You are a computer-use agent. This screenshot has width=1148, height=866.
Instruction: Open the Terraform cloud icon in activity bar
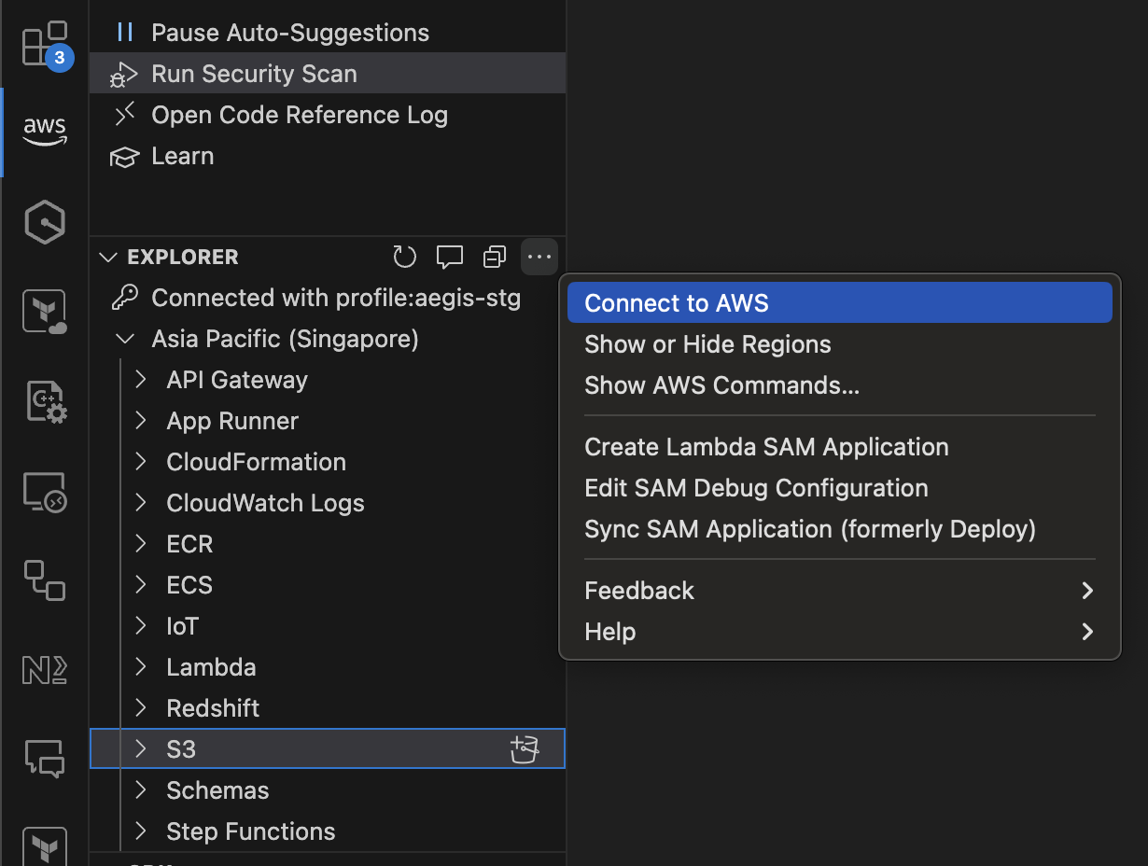click(44, 311)
